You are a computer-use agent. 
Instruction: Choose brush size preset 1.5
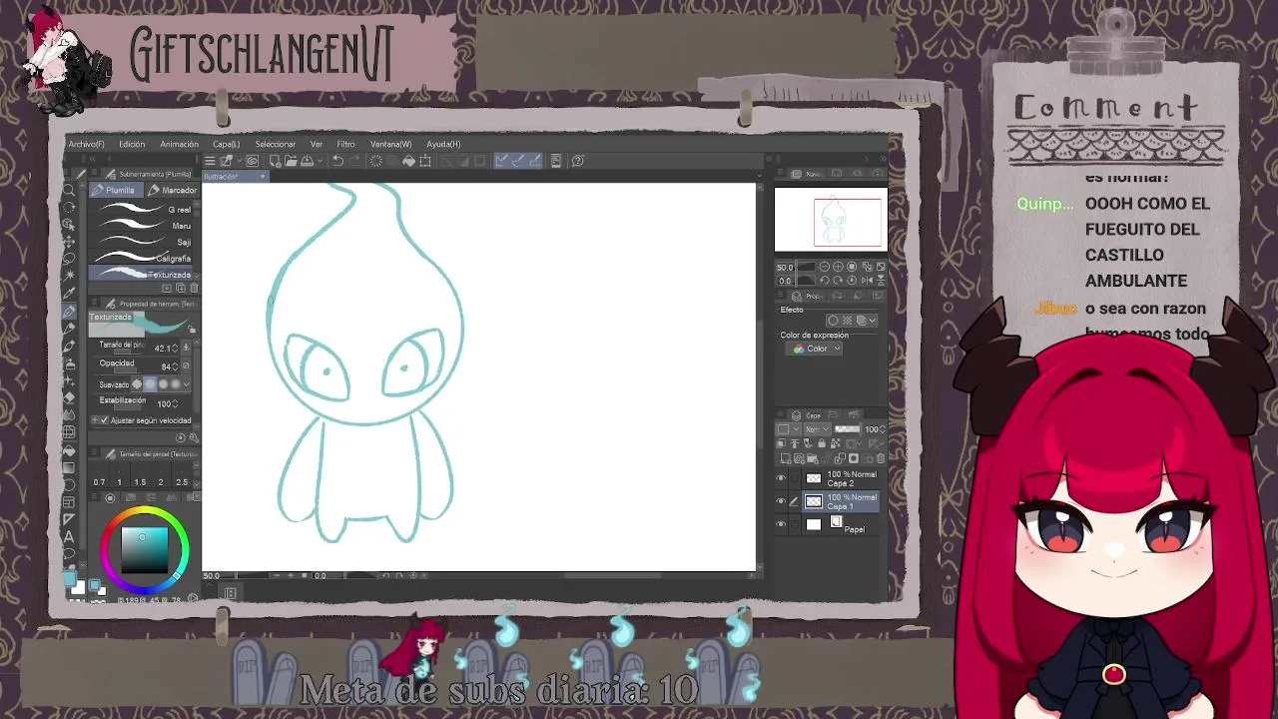(140, 475)
